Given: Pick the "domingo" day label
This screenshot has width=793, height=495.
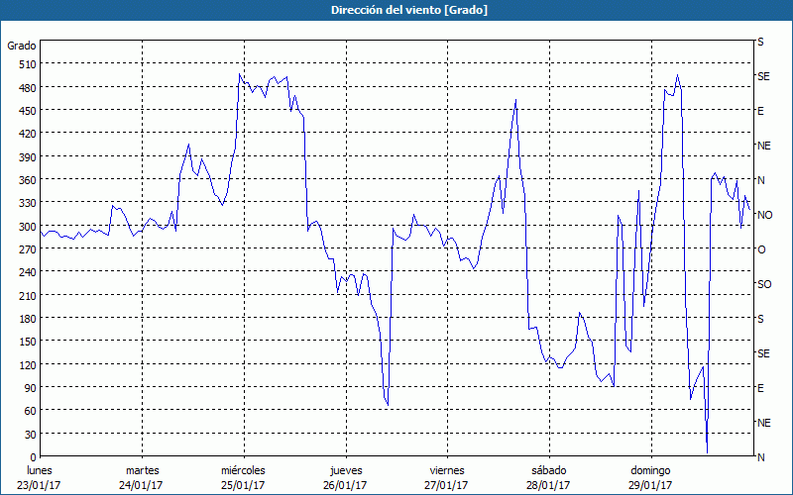Looking at the screenshot, I should [650, 470].
